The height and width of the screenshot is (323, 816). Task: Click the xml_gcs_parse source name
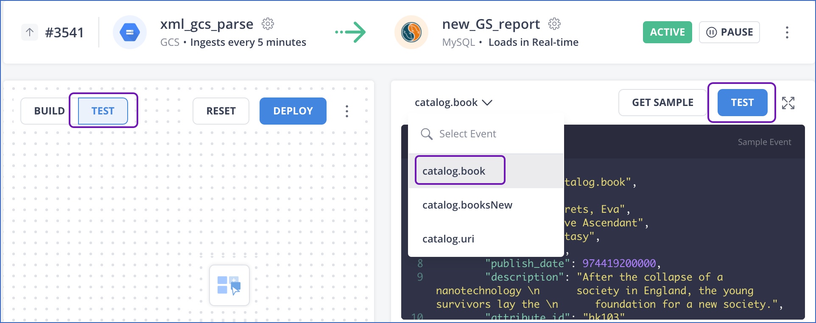tap(207, 24)
